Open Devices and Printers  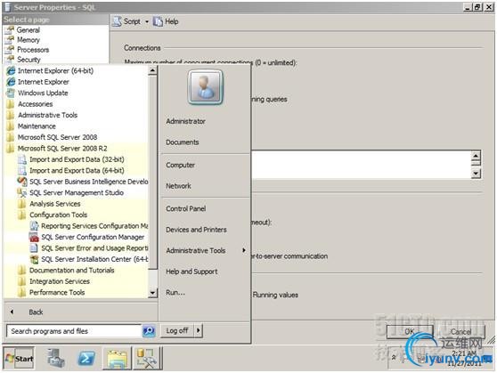[x=196, y=230]
